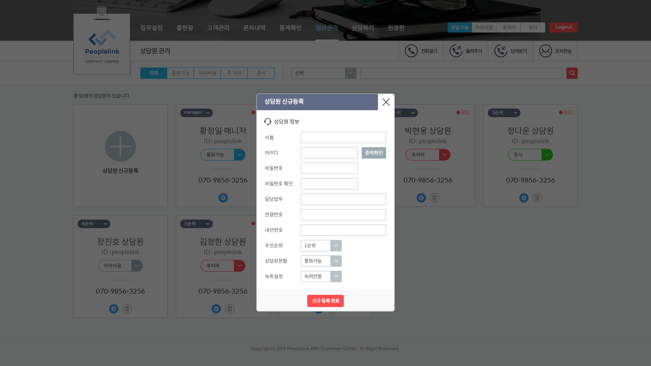Select the 통화가능 filter tab
This screenshot has height=366, width=651.
[180, 73]
